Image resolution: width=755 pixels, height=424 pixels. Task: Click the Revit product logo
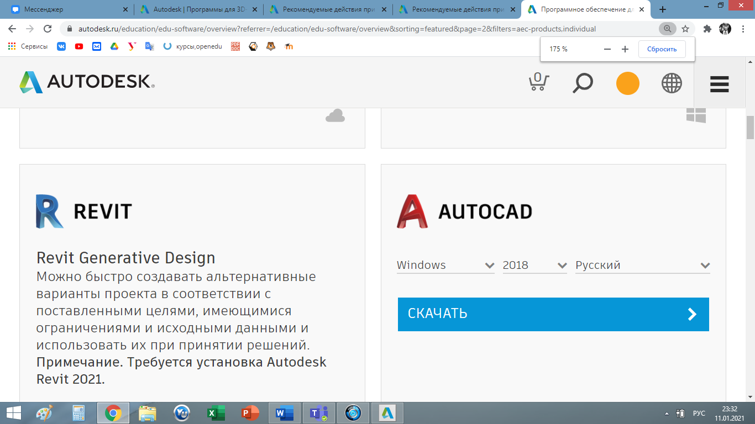(84, 211)
